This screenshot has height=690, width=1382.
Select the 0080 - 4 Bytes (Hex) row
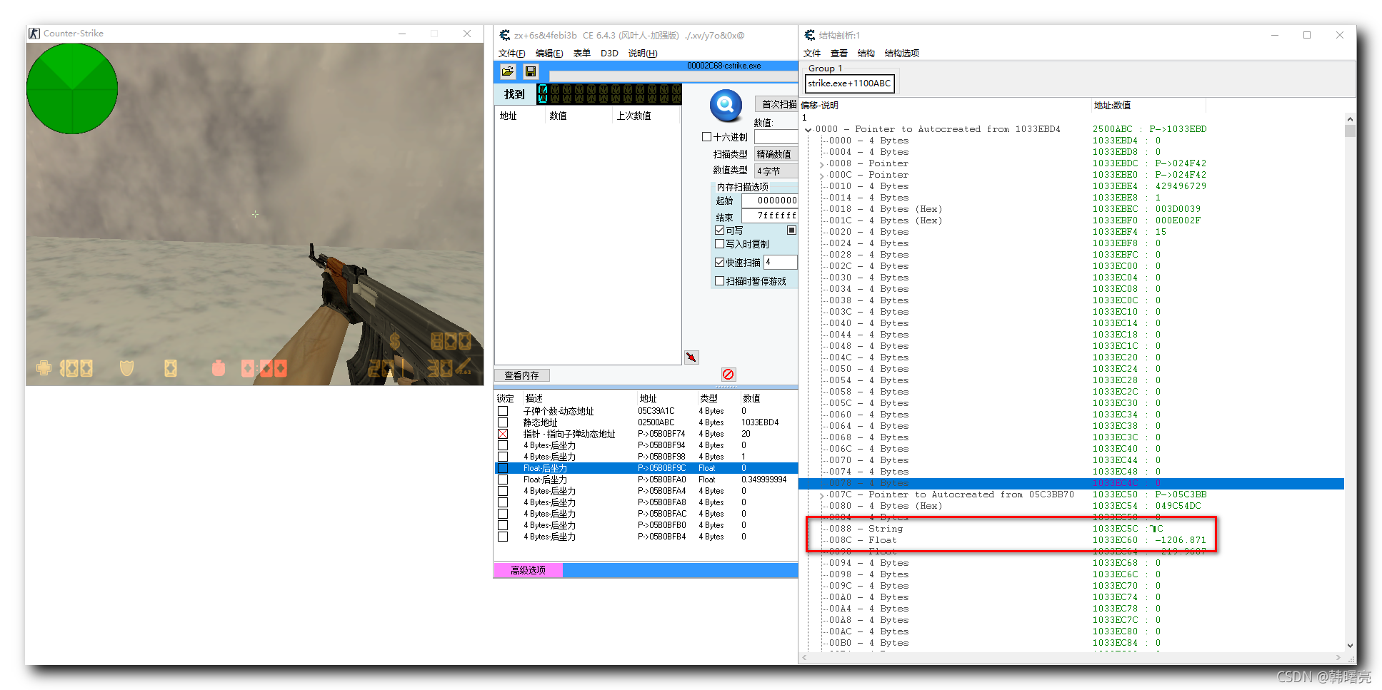click(x=1071, y=506)
